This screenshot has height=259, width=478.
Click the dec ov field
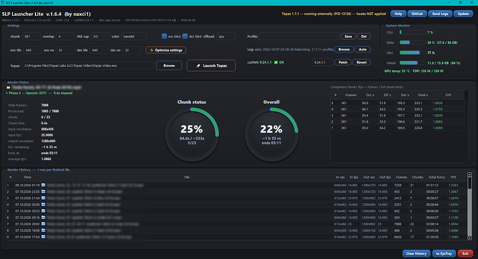coord(132,50)
